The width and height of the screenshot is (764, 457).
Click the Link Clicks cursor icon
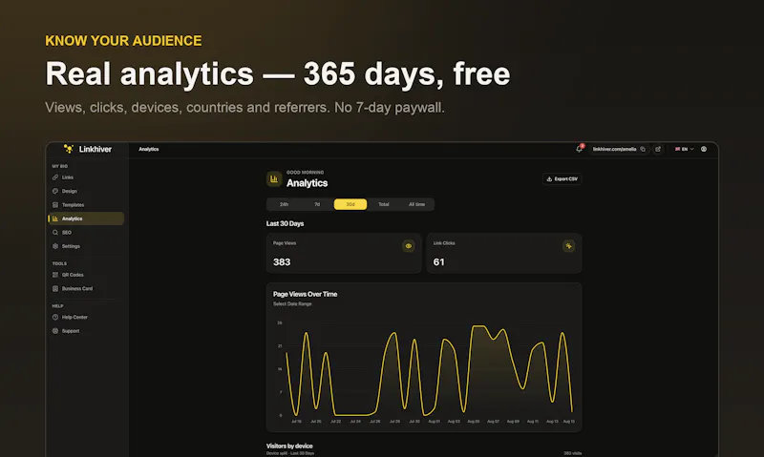coord(568,246)
